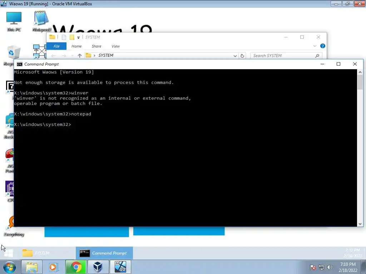This screenshot has width=366, height=274.
Task: Open Notepad2 desktop shortcut
Action: point(41,21)
